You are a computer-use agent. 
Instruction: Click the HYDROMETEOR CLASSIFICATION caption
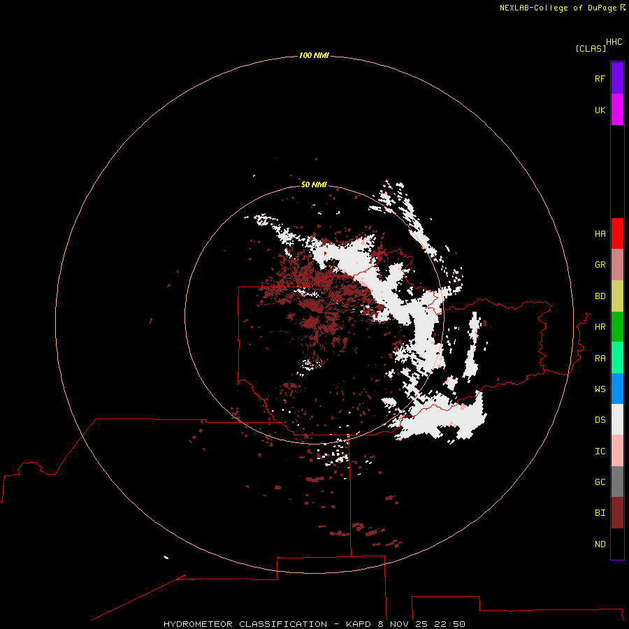(245, 624)
